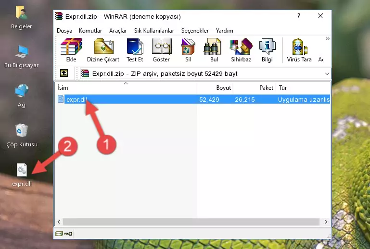Click the archive icon in the address bar
This screenshot has height=249, width=370.
[x=85, y=73]
